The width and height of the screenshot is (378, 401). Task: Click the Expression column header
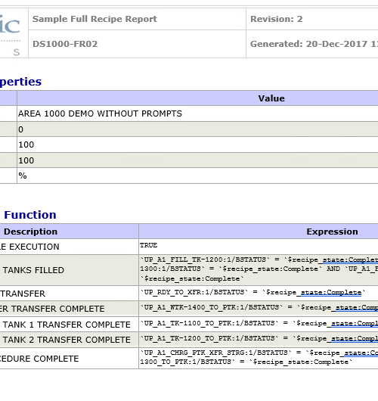point(332,232)
